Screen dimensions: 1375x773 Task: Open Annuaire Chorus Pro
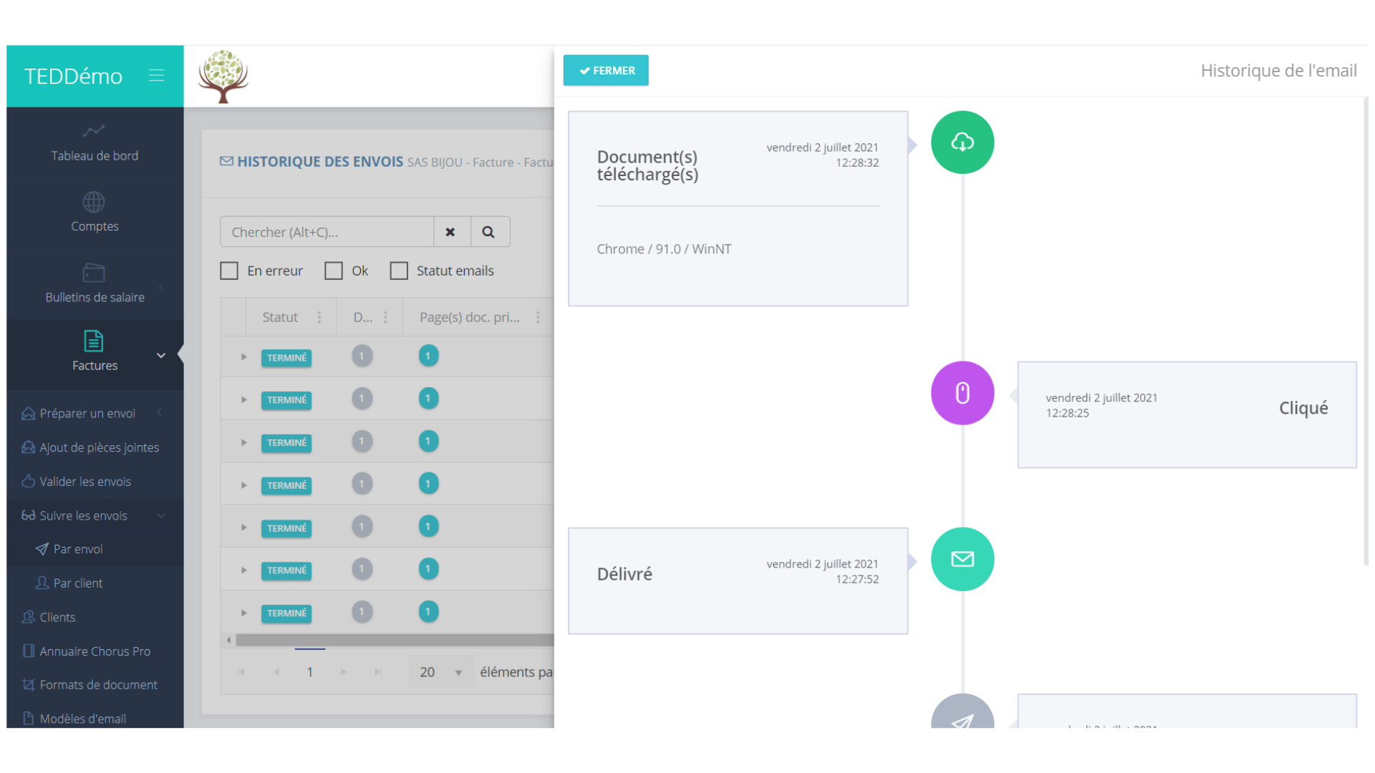point(87,651)
